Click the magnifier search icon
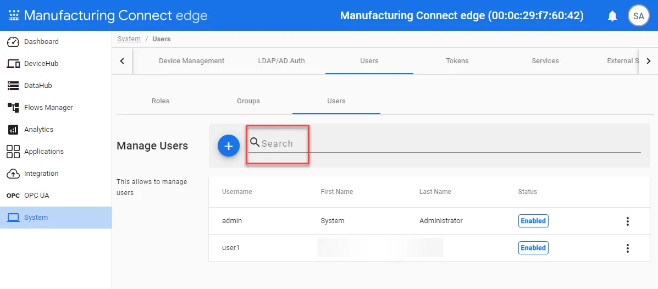Viewport: 658px width, 289px height. [255, 142]
